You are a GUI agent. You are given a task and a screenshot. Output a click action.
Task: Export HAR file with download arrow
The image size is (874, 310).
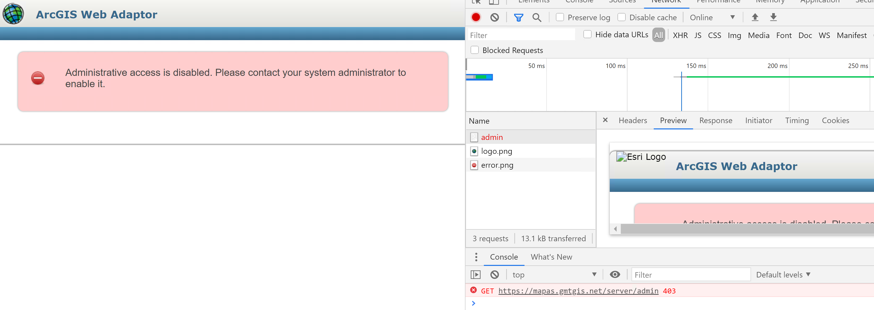coord(773,17)
